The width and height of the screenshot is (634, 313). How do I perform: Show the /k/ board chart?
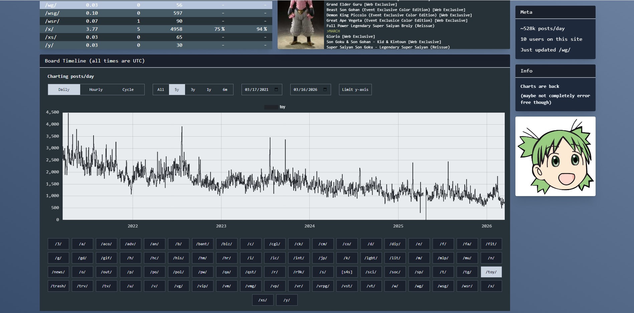coord(347,258)
